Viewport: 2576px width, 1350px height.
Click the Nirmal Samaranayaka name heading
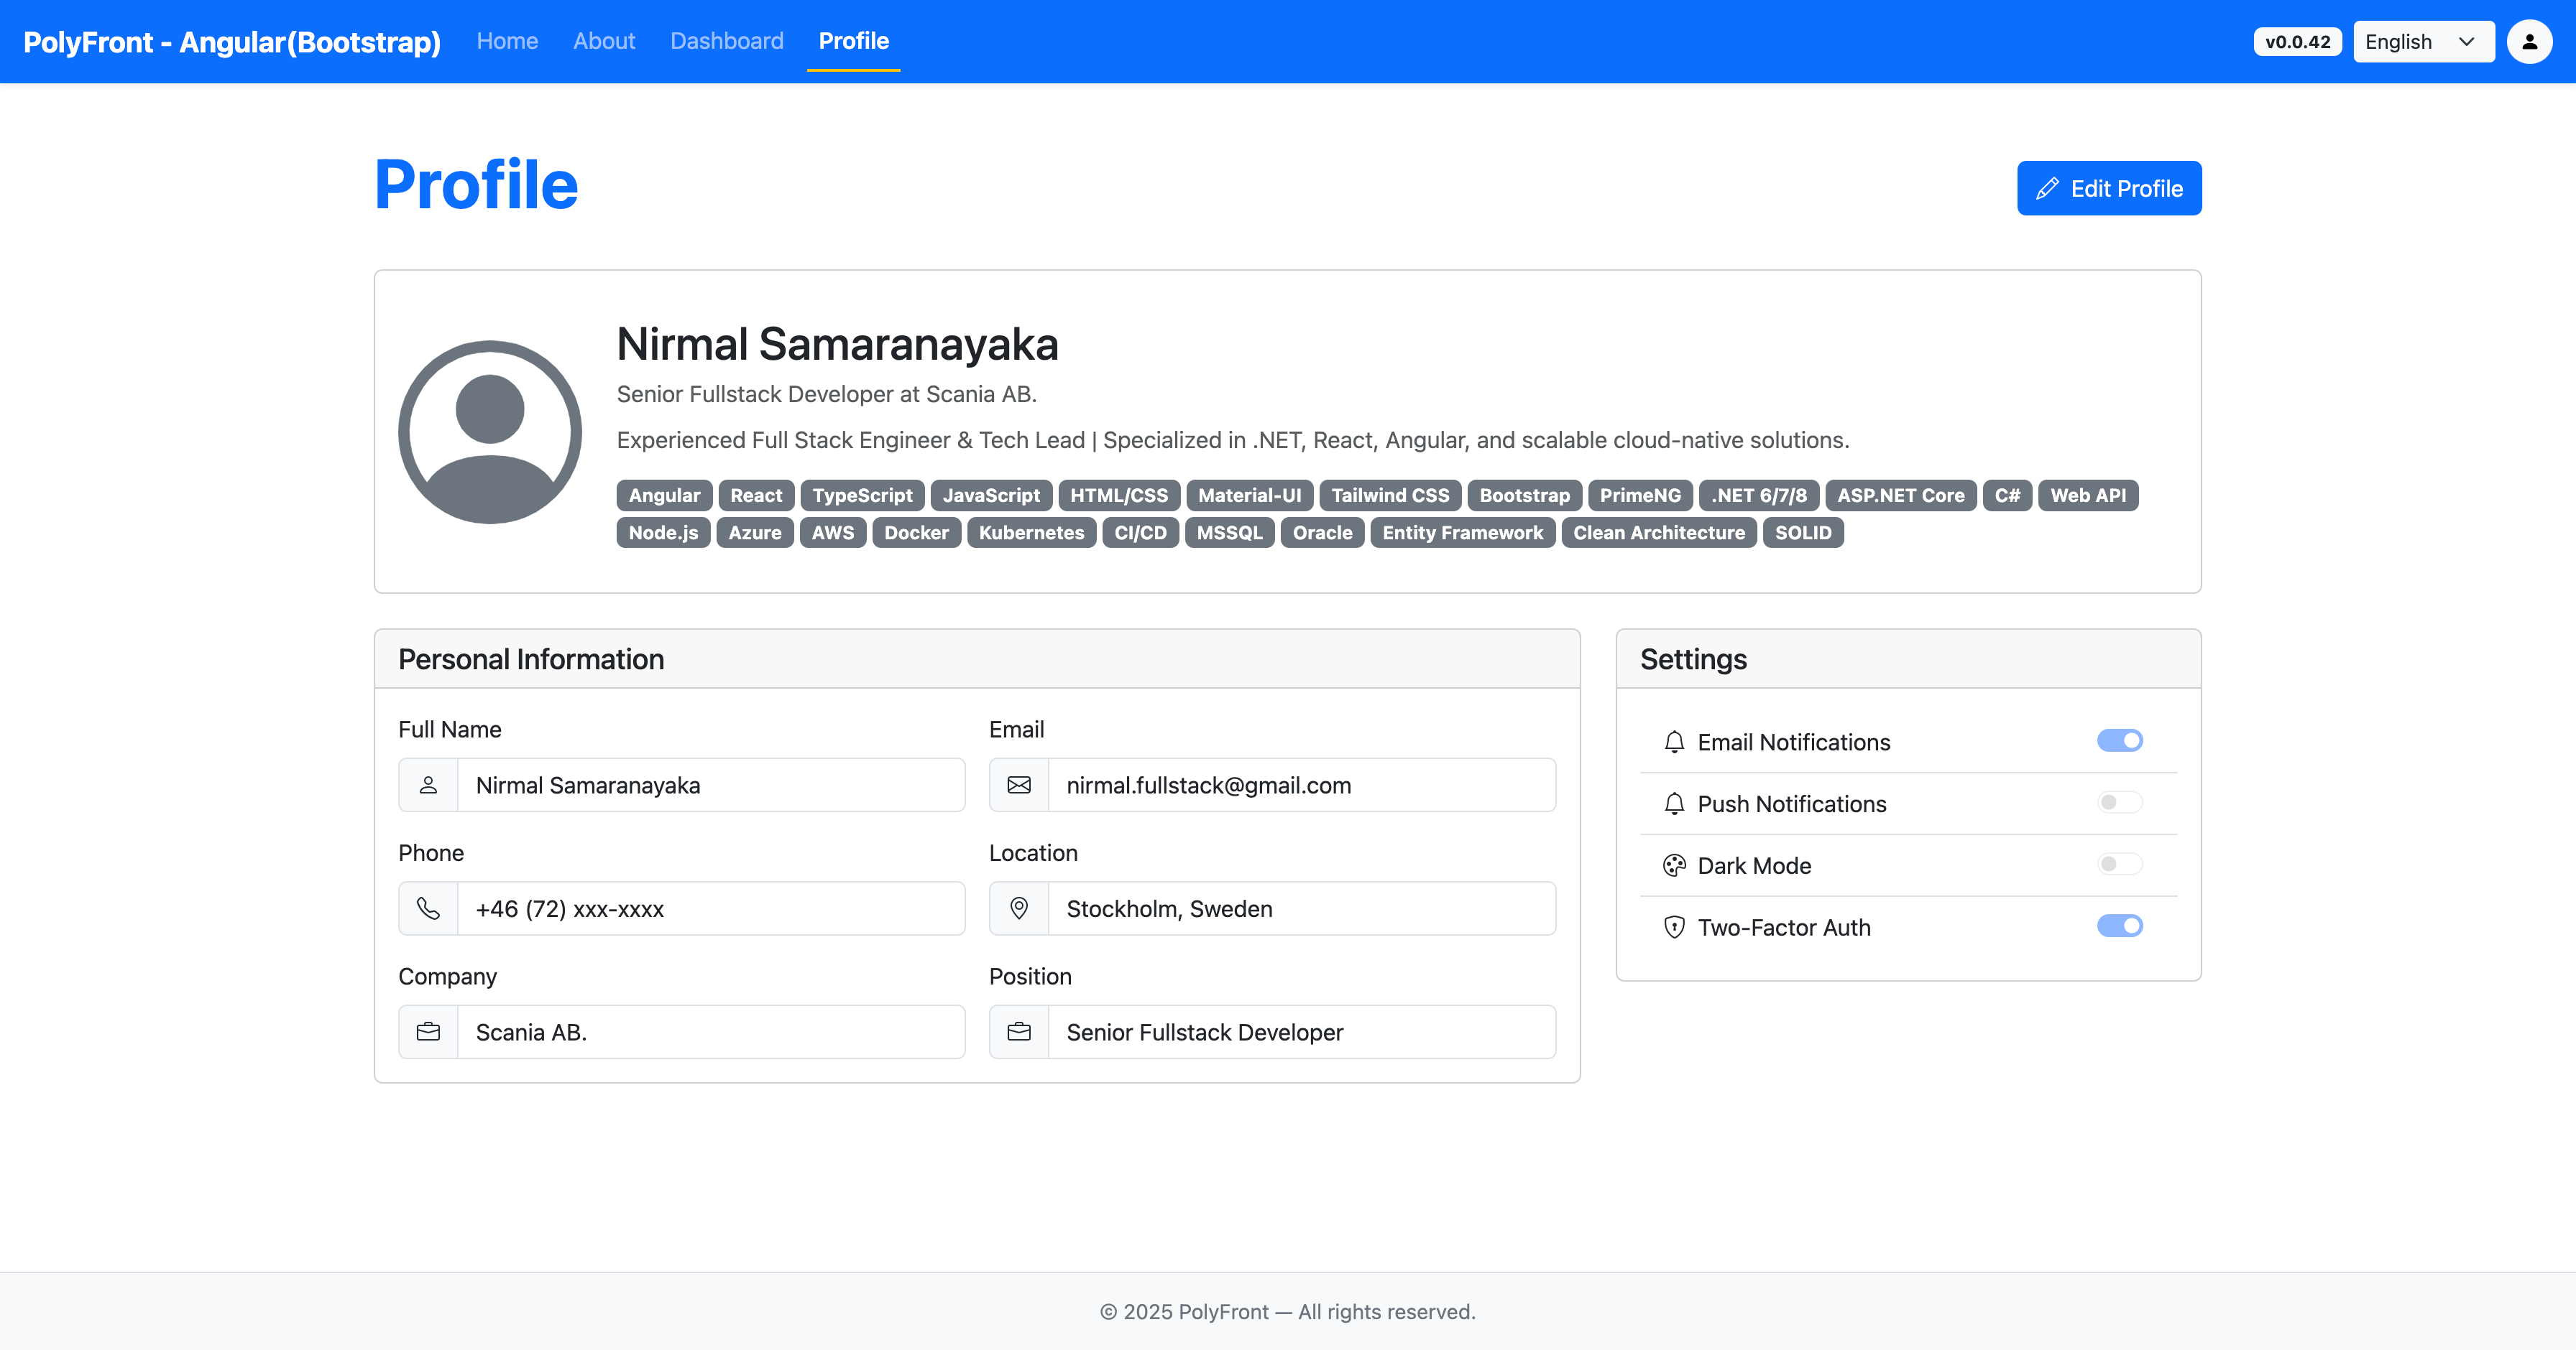coord(837,344)
